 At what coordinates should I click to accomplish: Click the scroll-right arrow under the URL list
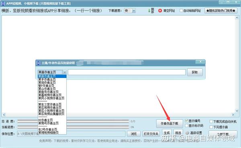tap(233, 115)
